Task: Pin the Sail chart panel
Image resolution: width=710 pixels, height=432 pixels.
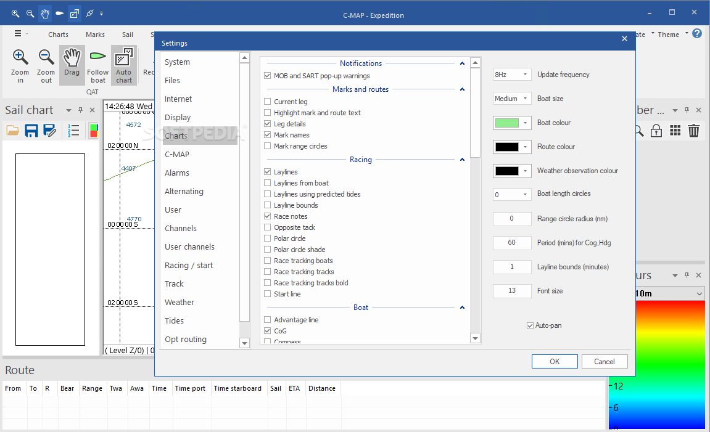Action: click(81, 110)
